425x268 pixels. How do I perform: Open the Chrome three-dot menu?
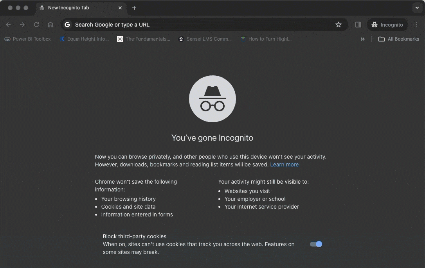416,25
